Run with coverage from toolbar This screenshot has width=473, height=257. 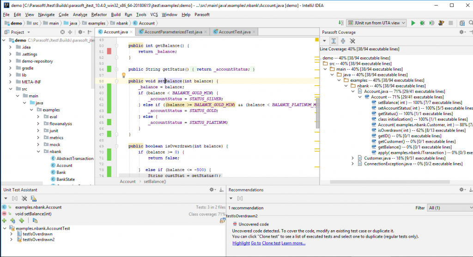click(x=431, y=23)
